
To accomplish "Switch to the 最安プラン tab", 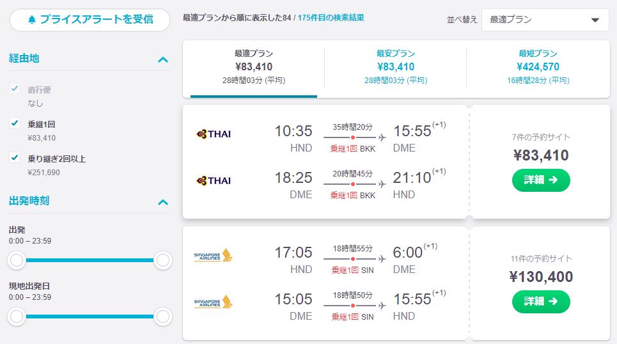I will [x=396, y=67].
